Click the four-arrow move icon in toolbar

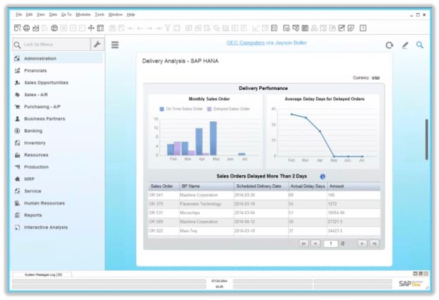point(91,28)
